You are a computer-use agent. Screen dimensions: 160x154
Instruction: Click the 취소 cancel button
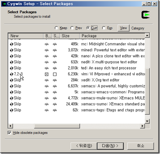point(141,146)
